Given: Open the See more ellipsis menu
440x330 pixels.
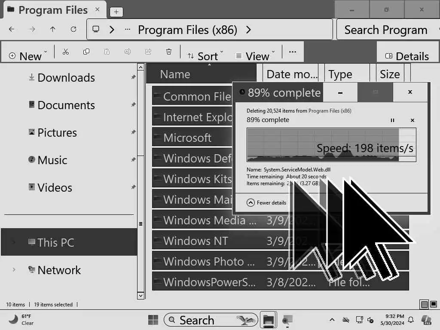Looking at the screenshot, I should tap(292, 52).
